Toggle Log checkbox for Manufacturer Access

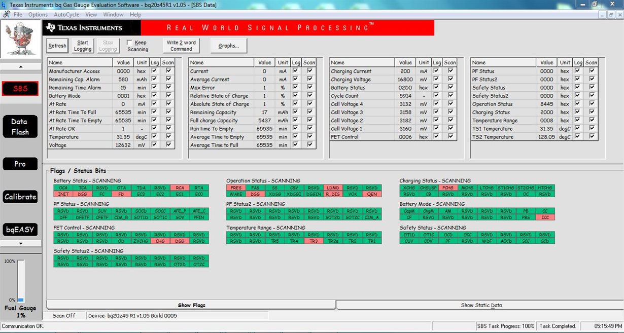(x=154, y=71)
